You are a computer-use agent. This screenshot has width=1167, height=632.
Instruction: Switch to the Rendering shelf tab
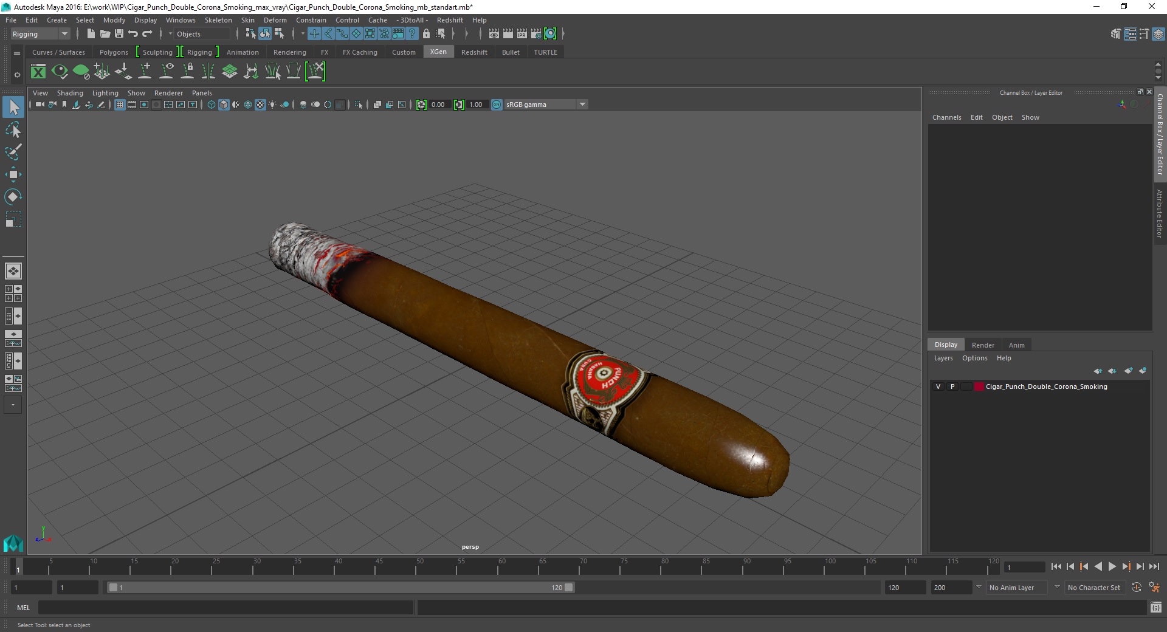(289, 52)
